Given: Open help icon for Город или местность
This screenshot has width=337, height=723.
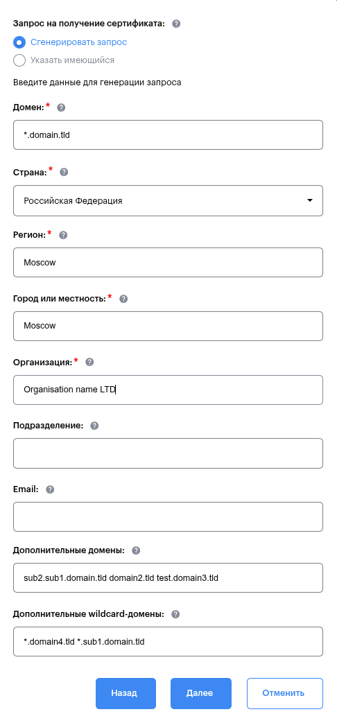Looking at the screenshot, I should point(123,299).
